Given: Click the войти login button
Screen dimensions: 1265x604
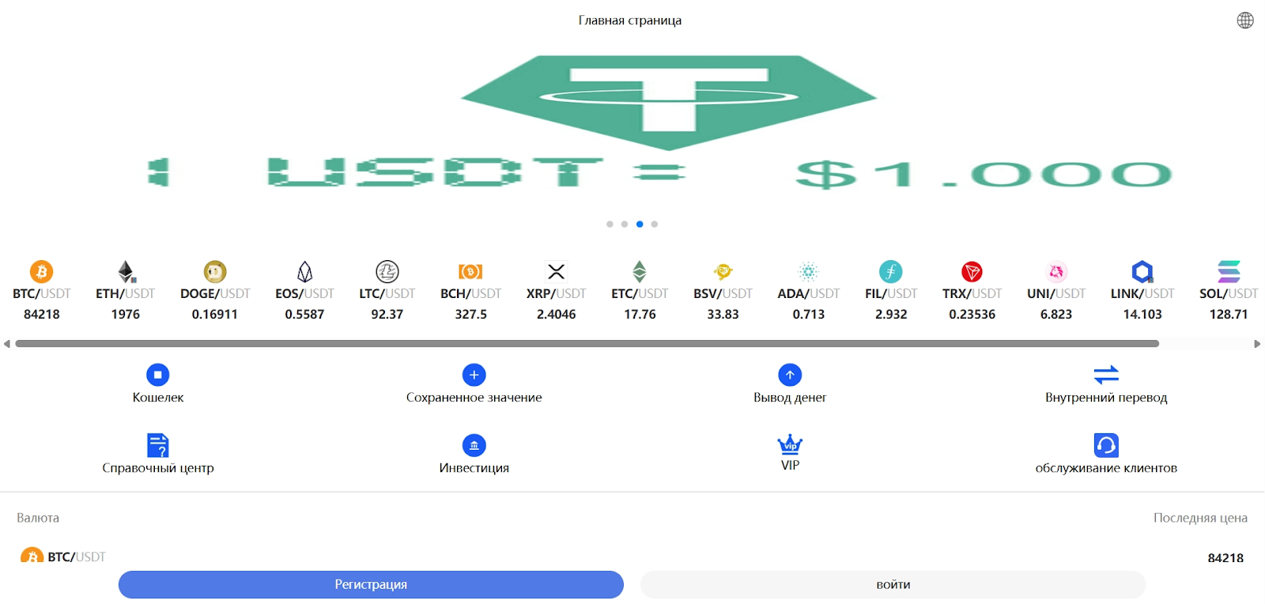Looking at the screenshot, I should coord(893,584).
